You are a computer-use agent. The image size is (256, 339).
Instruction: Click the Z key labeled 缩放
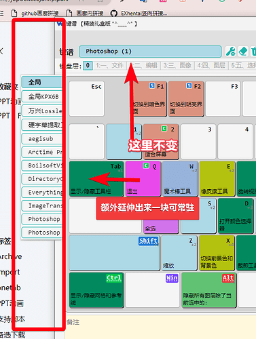coord(179,253)
